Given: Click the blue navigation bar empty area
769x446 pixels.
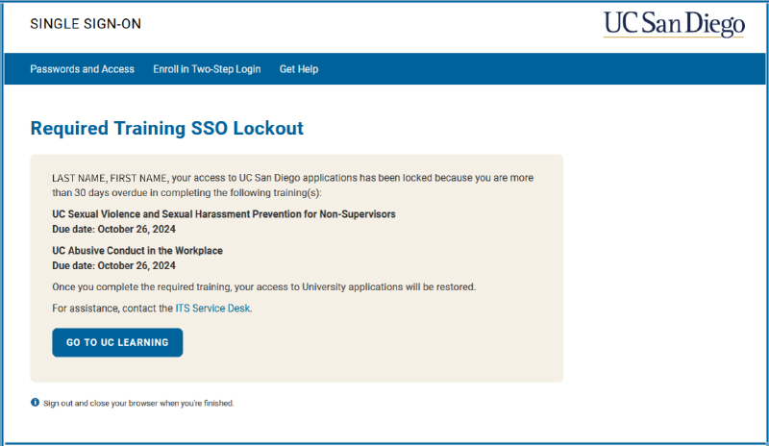Looking at the screenshot, I should 539,69.
